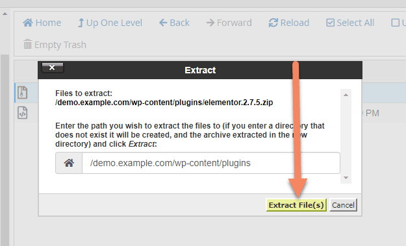The width and height of the screenshot is (406, 246).
Task: Click the Empty Trash bin icon
Action: pyautogui.click(x=27, y=44)
